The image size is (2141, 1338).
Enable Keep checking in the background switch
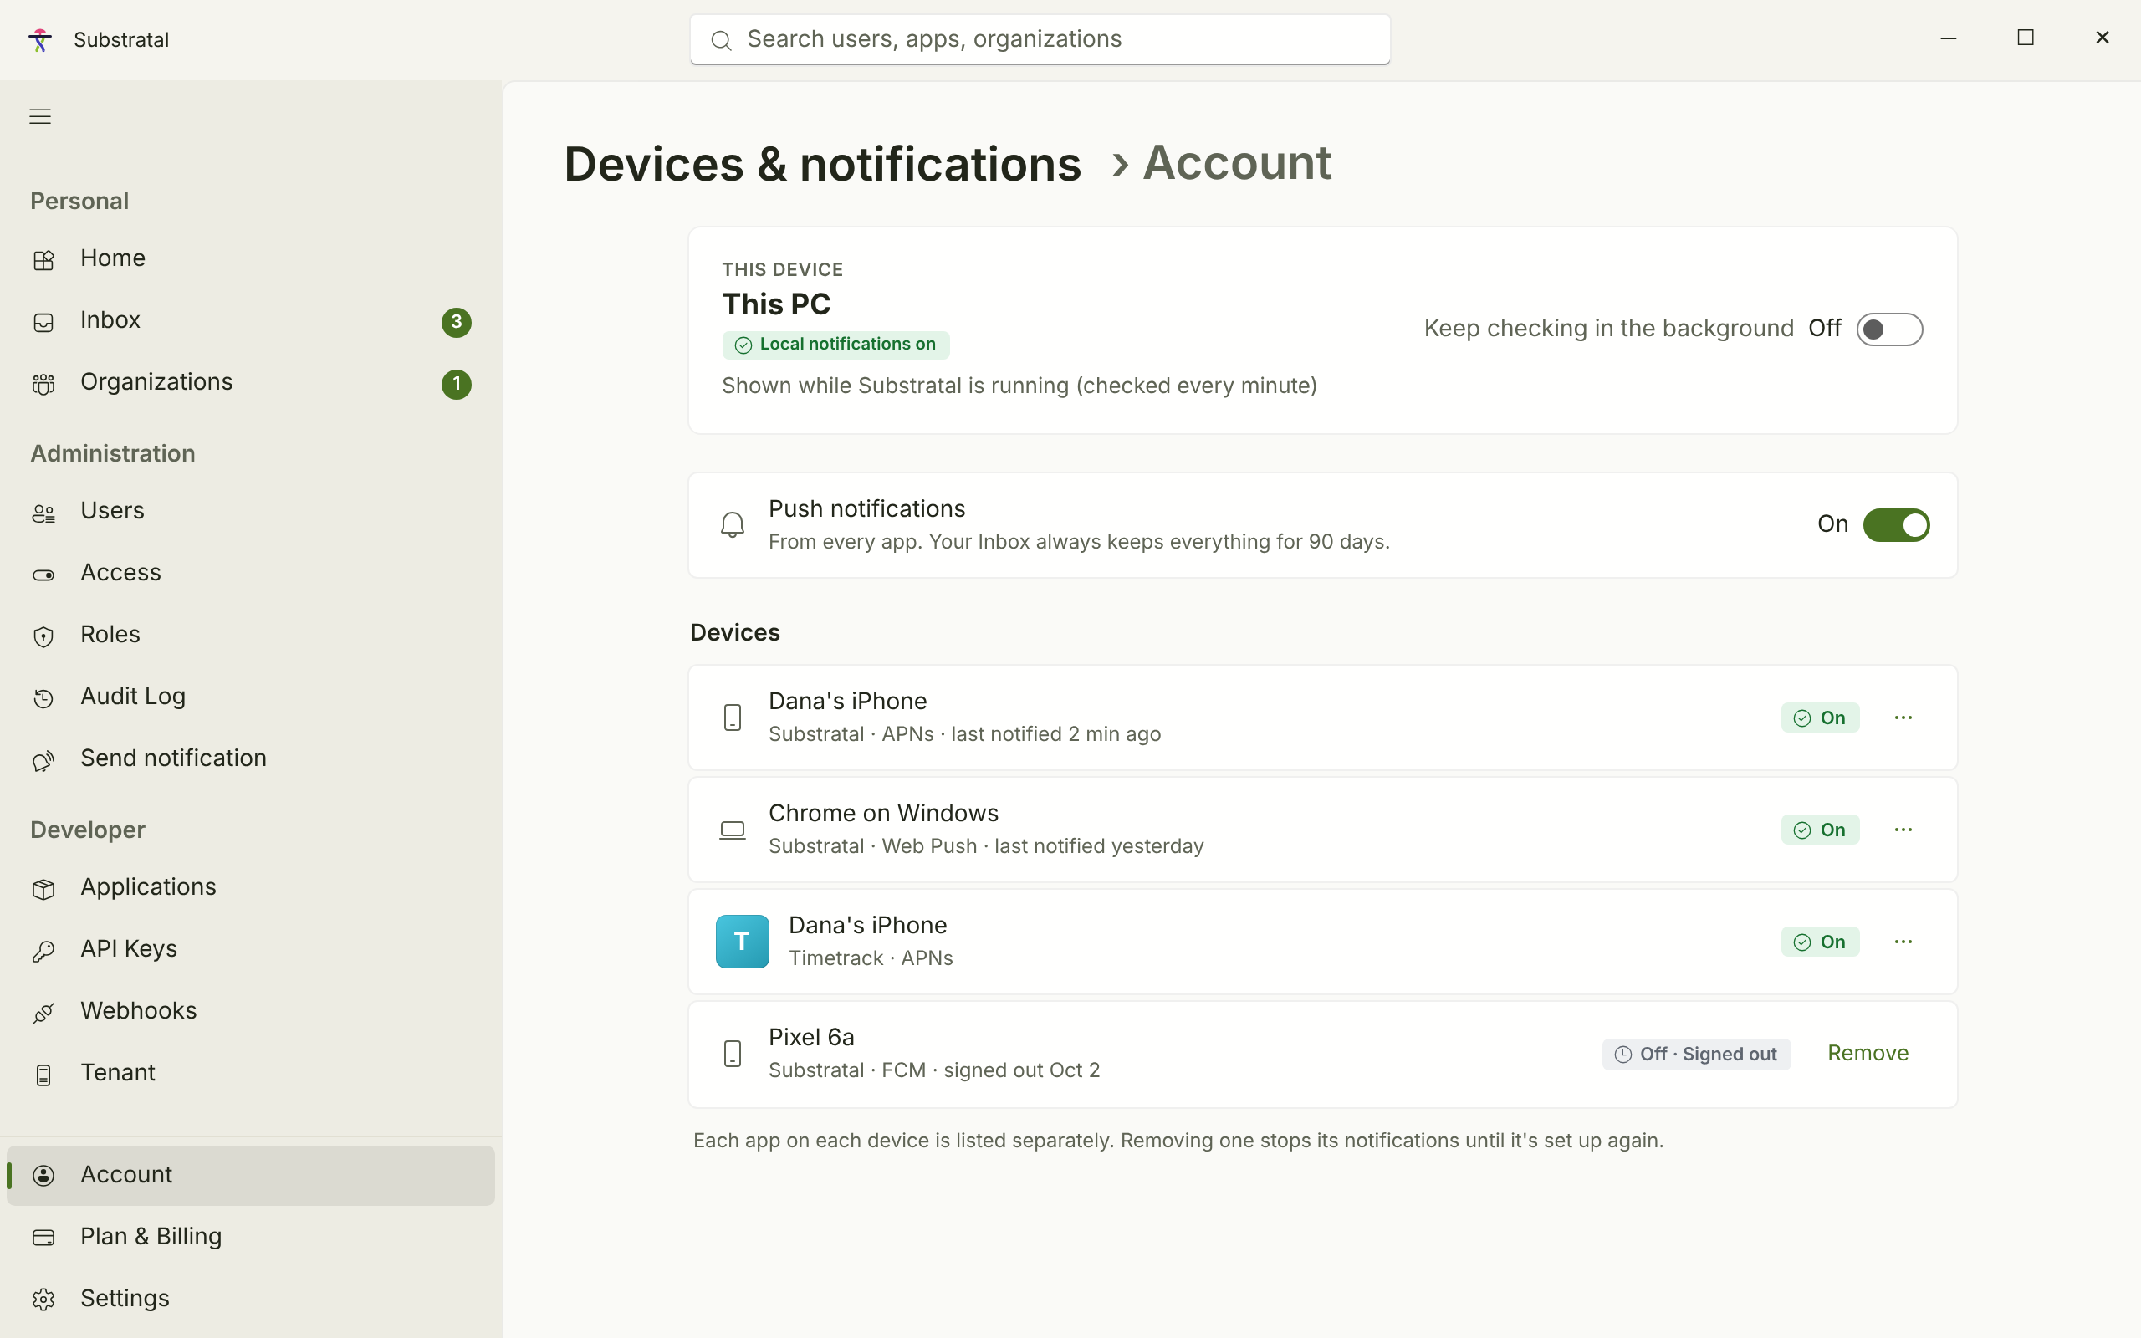click(1890, 329)
